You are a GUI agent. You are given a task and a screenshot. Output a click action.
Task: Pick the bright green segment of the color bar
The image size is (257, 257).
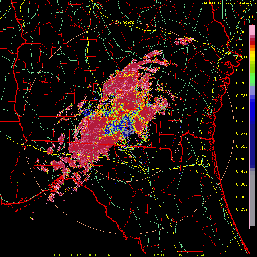252,78
